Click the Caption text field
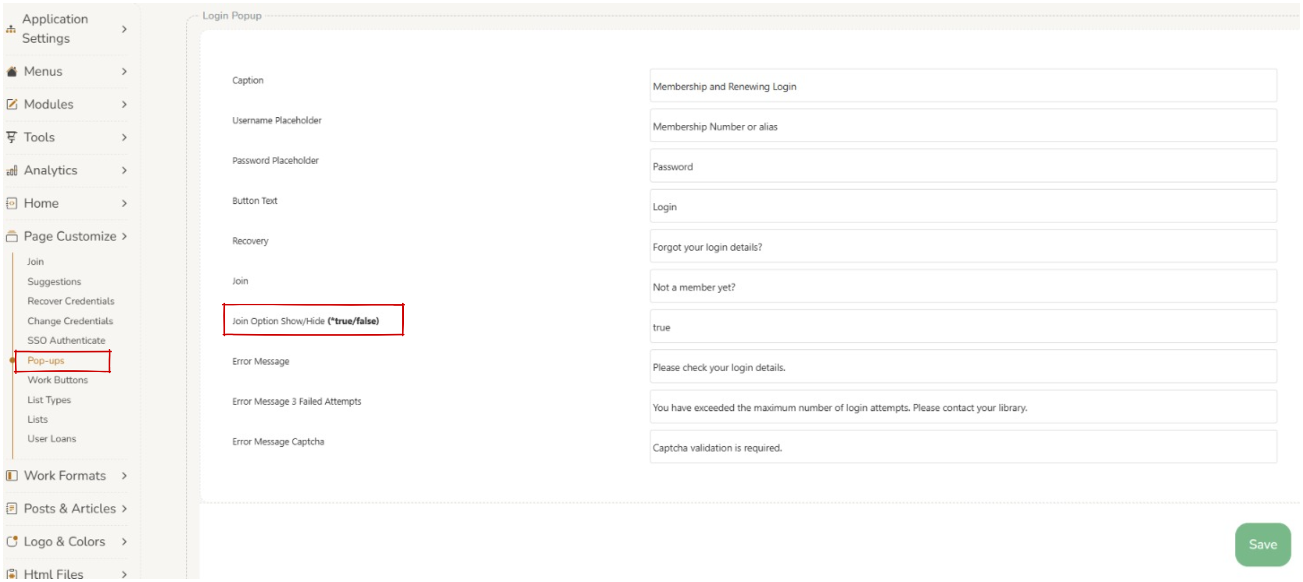This screenshot has height=582, width=1303. [962, 86]
